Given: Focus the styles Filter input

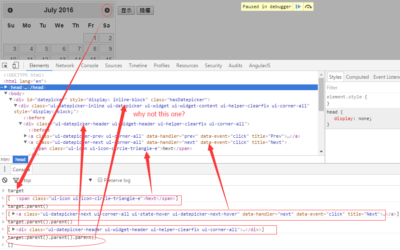Looking at the screenshot, I should [362, 88].
